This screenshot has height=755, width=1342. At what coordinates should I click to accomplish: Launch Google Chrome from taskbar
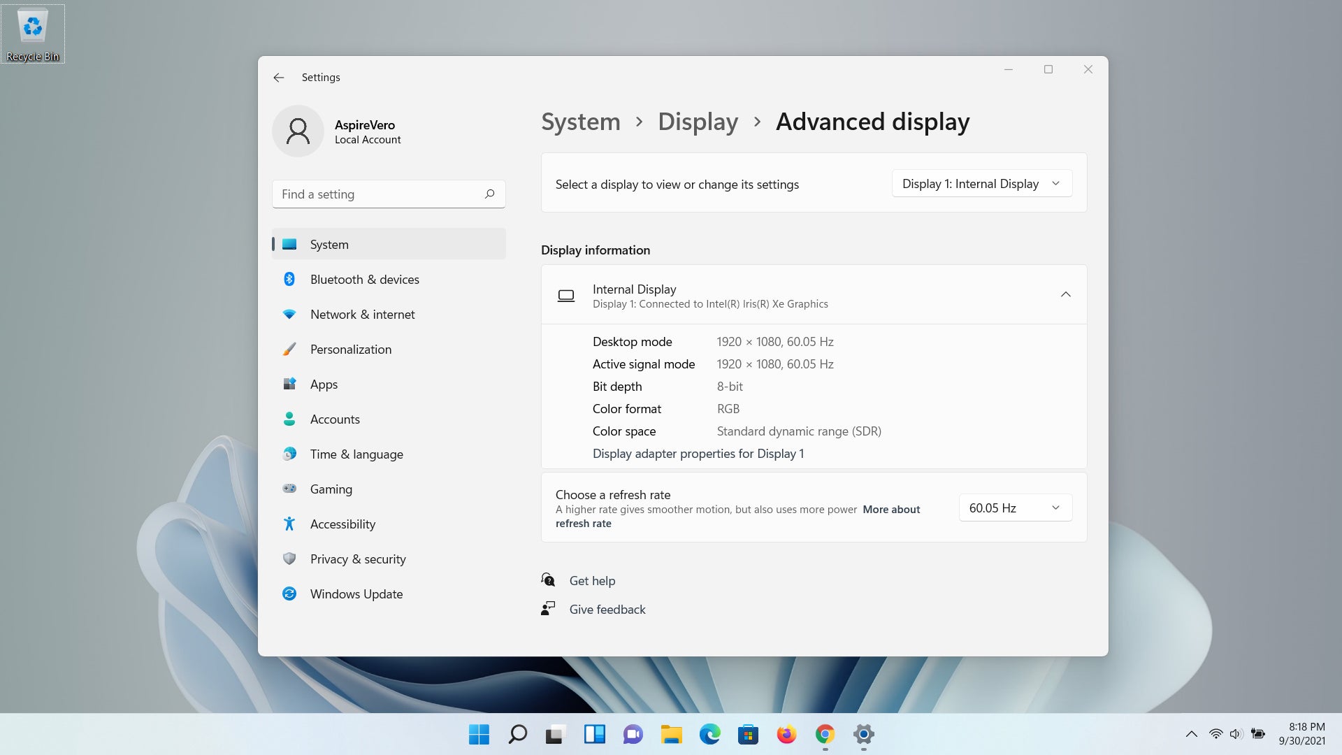click(x=825, y=734)
